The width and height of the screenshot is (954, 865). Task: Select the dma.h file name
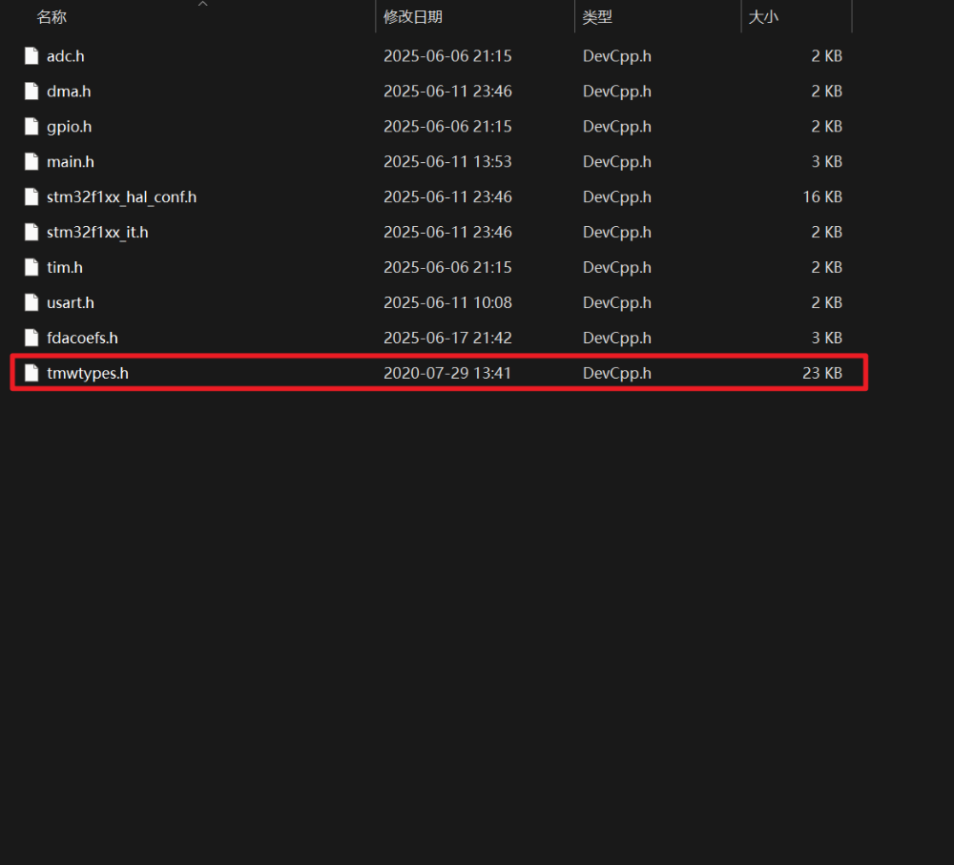(69, 92)
